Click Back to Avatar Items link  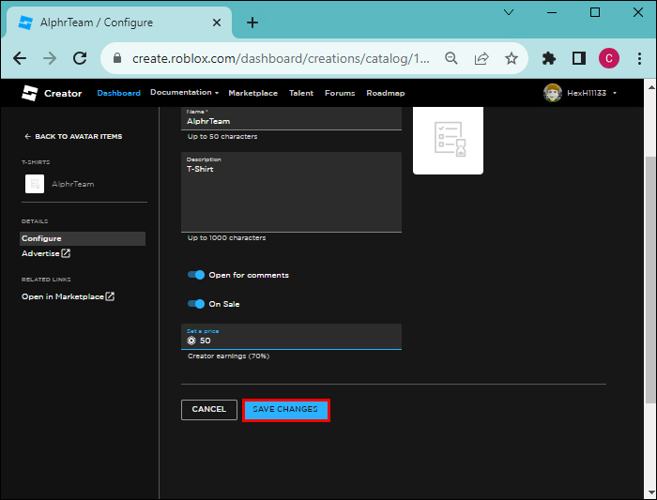73,137
